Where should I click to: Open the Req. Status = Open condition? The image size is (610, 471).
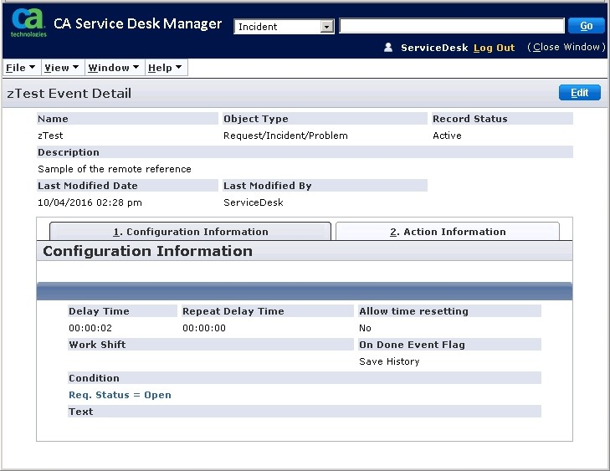120,395
